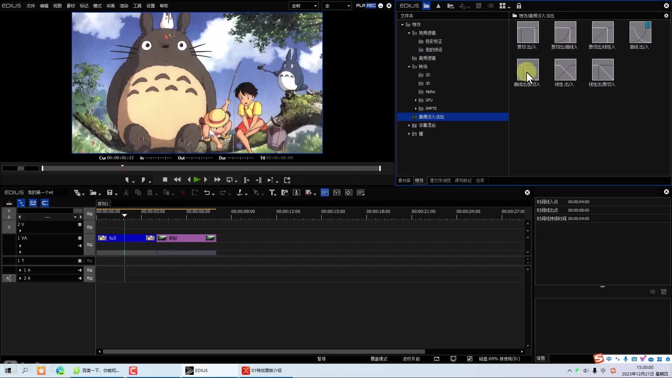Click the timeline horizontal scrollbar

click(263, 351)
